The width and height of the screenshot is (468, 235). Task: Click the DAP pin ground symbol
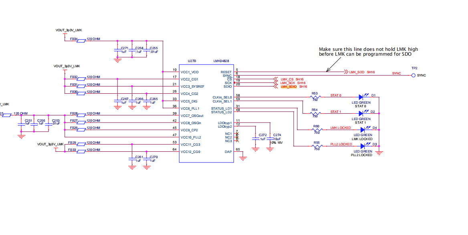[243, 157]
